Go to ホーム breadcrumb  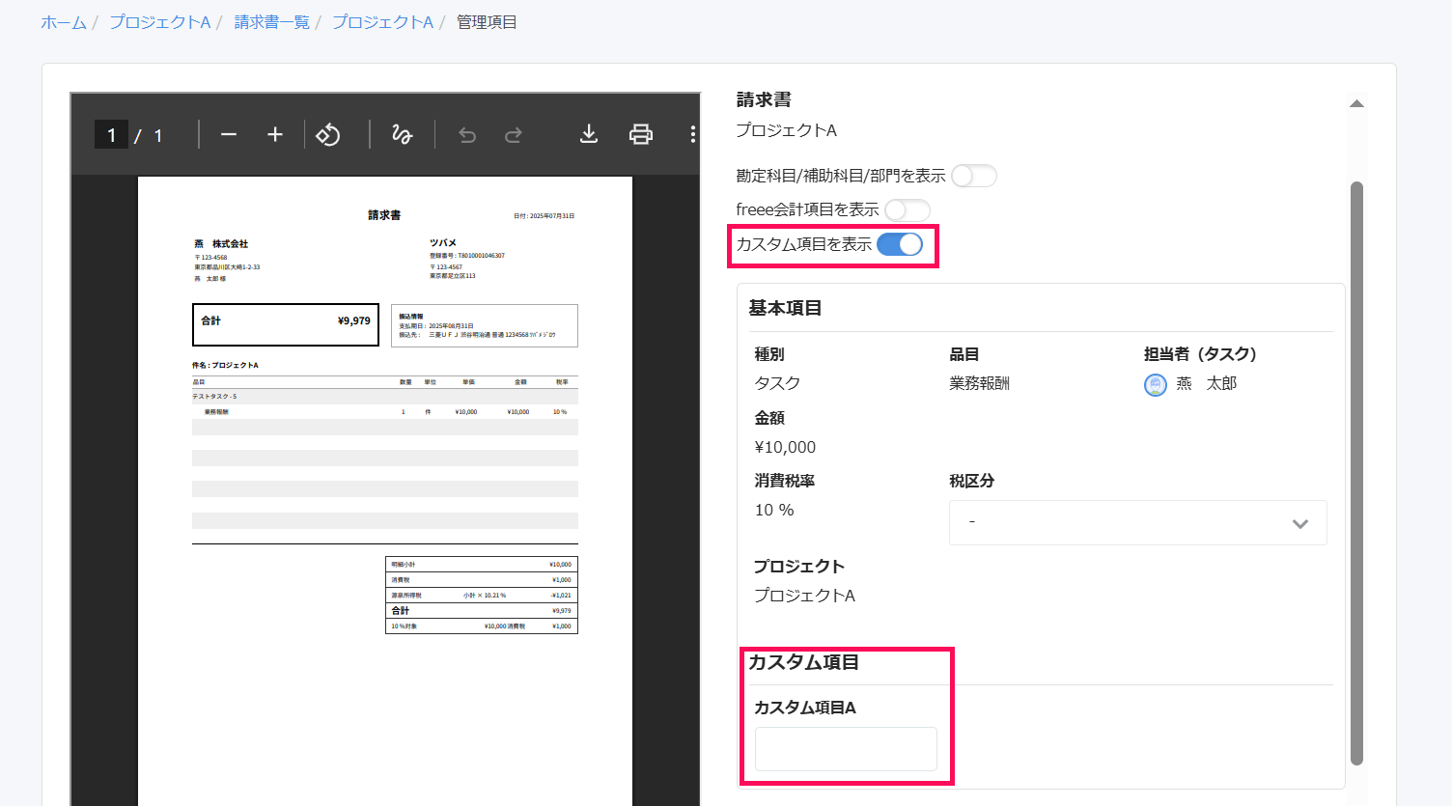pyautogui.click(x=64, y=22)
